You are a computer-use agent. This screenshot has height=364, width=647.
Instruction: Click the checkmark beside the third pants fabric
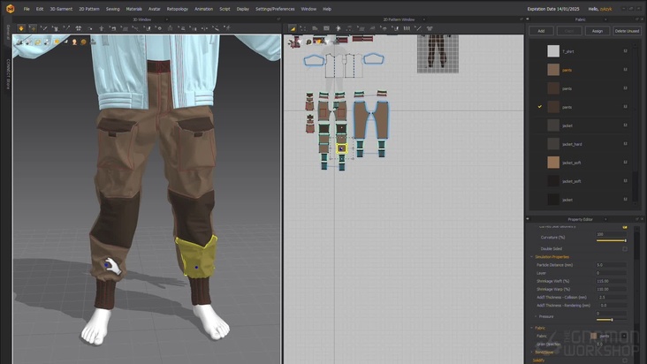coord(540,107)
